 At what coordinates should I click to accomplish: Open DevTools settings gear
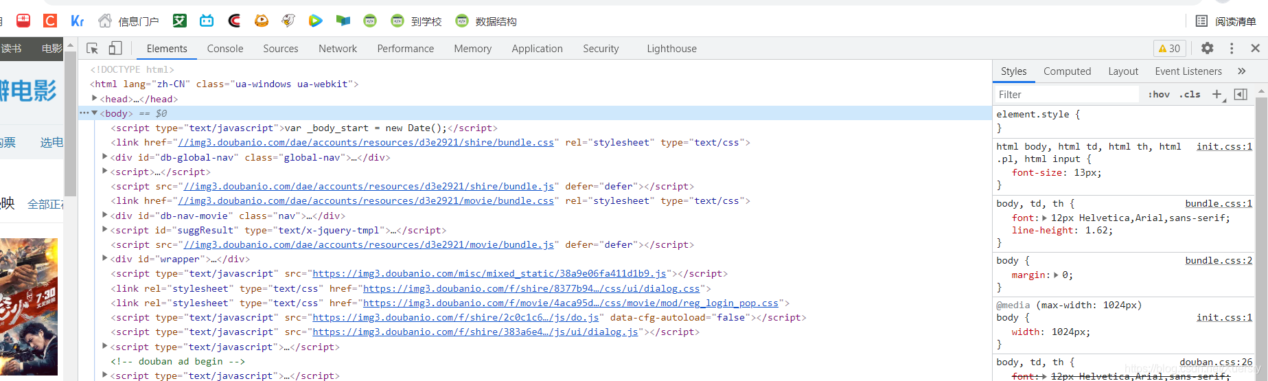[x=1208, y=48]
